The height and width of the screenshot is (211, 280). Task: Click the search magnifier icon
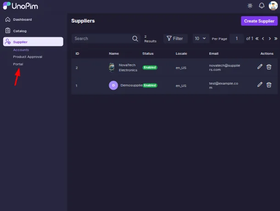coord(135,39)
